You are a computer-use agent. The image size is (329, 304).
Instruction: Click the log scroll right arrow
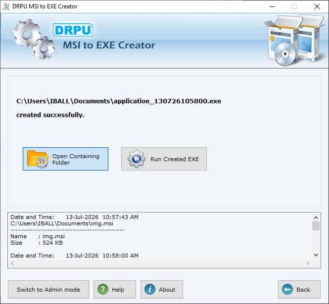[308, 263]
